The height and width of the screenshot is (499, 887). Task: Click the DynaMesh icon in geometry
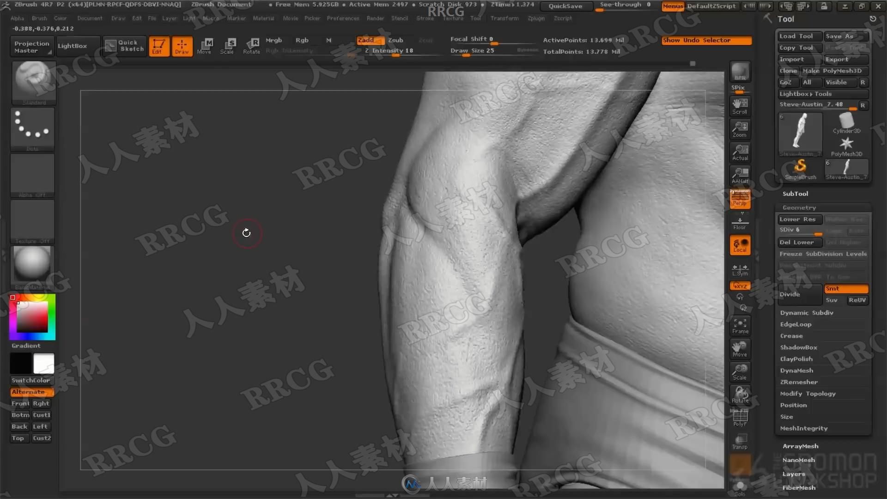(x=797, y=370)
